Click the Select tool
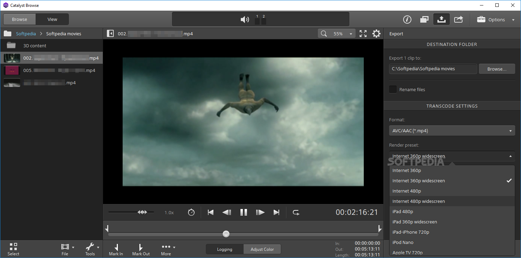 coord(13,249)
